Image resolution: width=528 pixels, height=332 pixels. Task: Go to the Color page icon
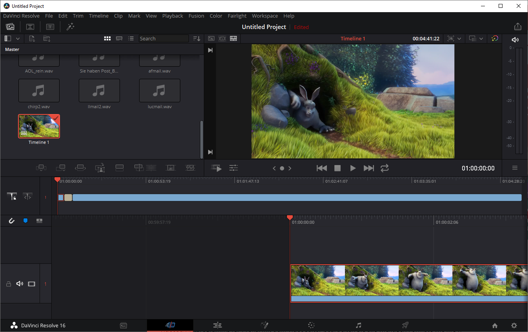pos(311,325)
